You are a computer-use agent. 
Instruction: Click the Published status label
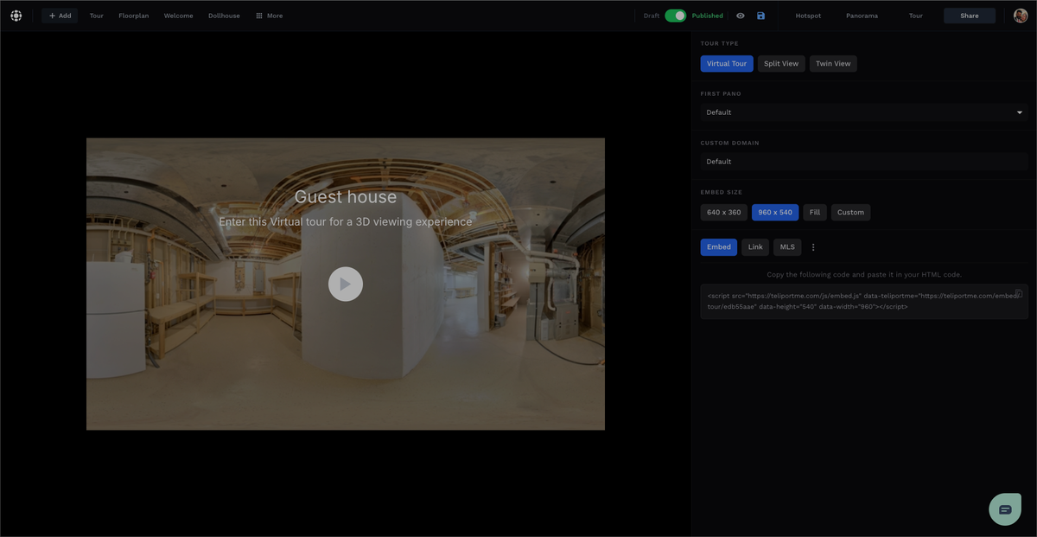(708, 16)
